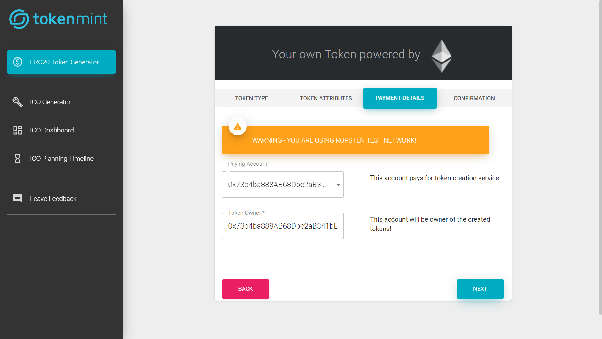Click inside the Token Owner input field

282,226
